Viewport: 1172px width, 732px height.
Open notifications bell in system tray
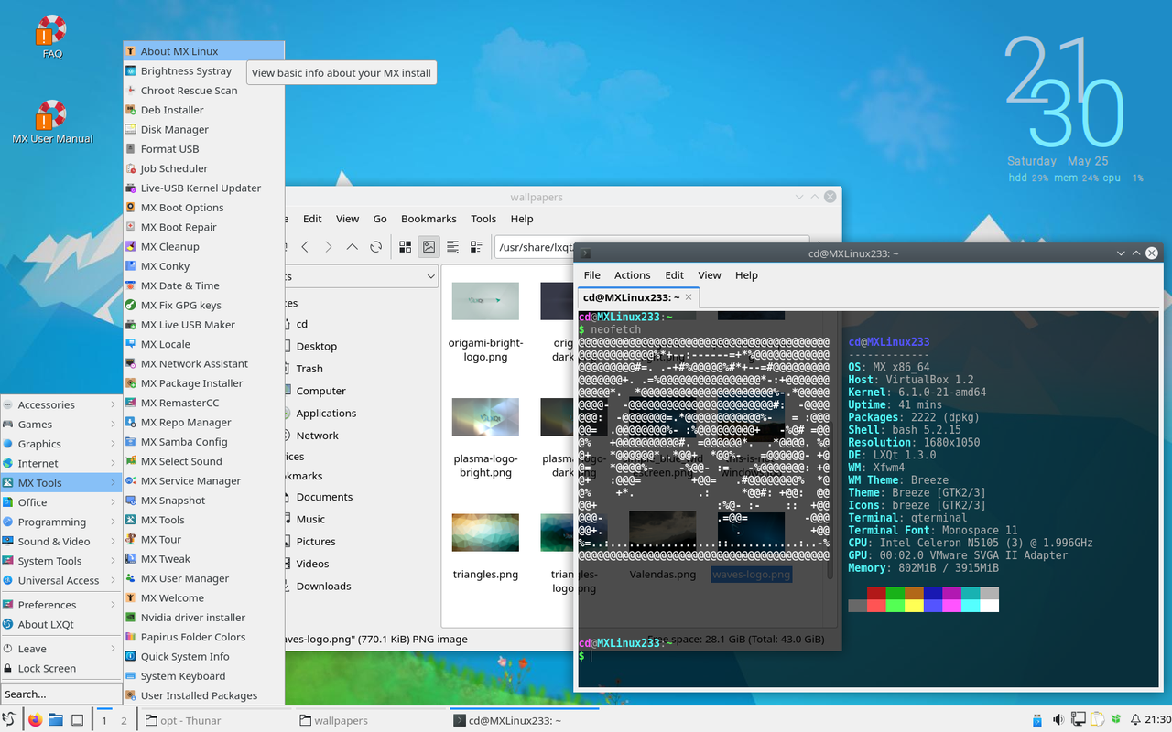[1135, 720]
